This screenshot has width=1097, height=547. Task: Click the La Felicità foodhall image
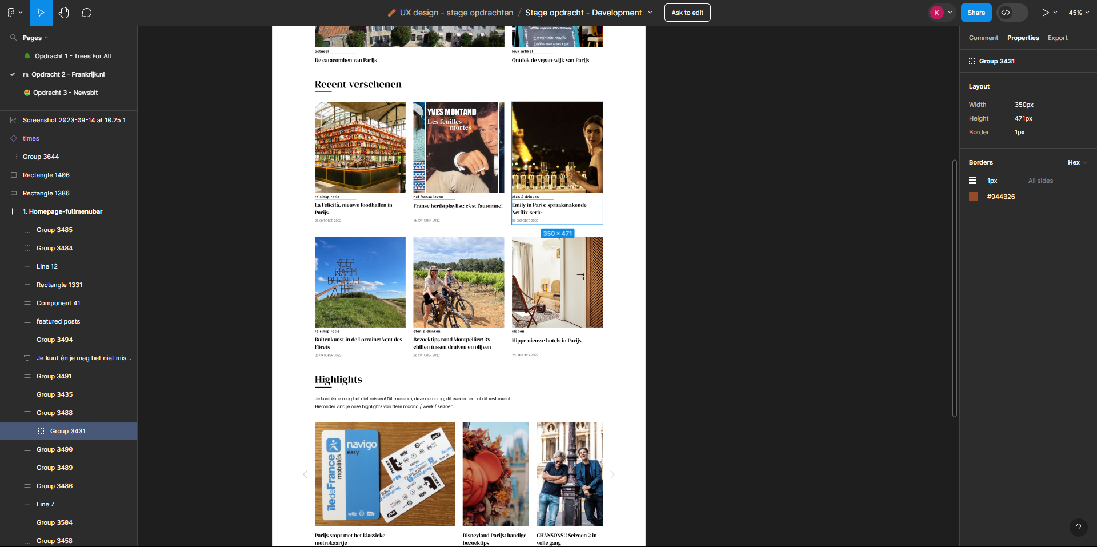pos(360,147)
